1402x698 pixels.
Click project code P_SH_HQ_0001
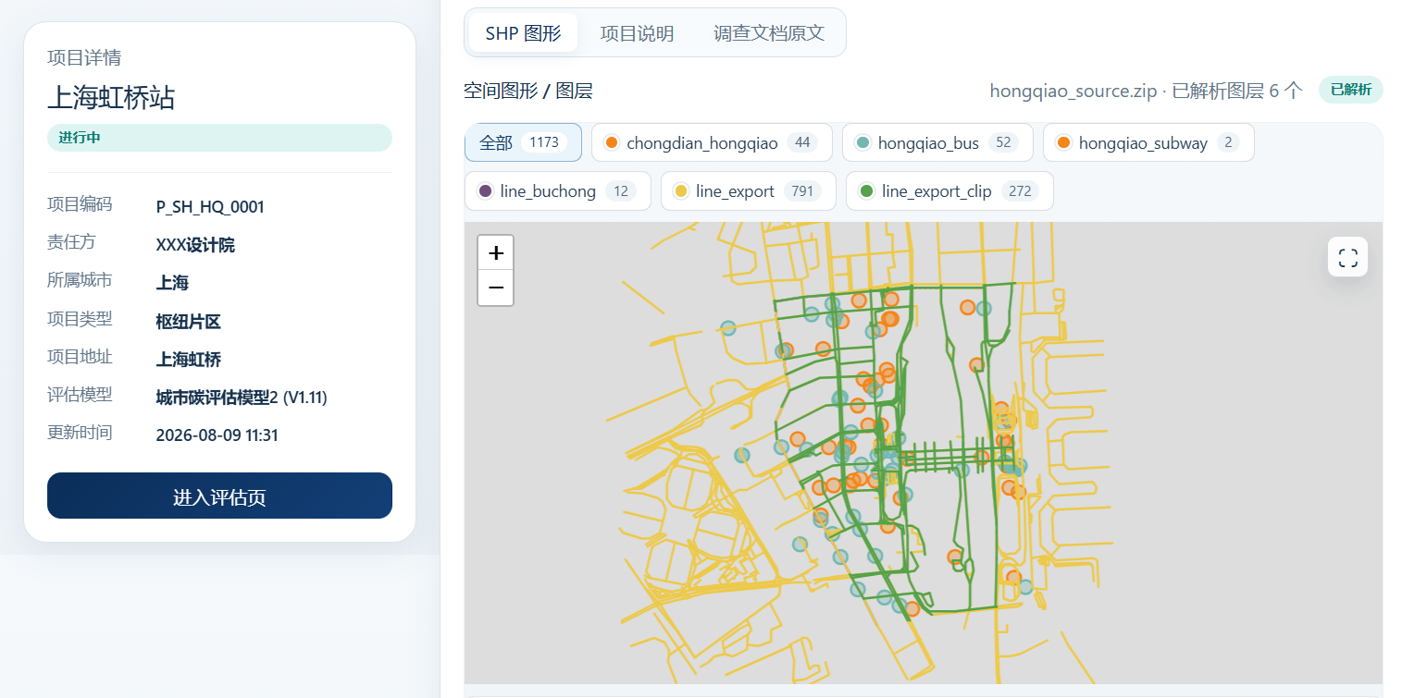(x=210, y=207)
